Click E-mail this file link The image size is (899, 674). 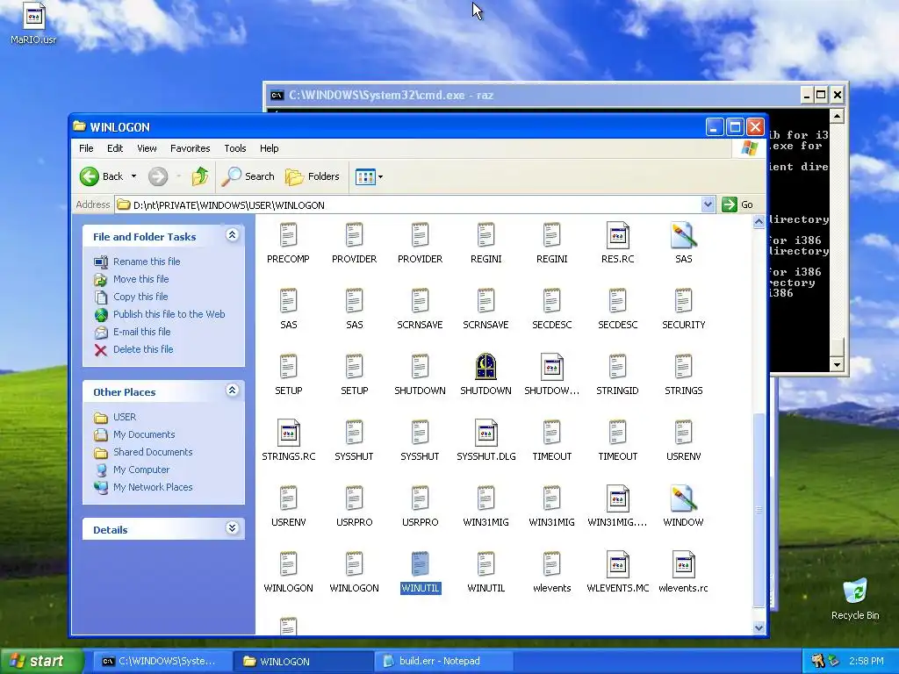pos(141,332)
